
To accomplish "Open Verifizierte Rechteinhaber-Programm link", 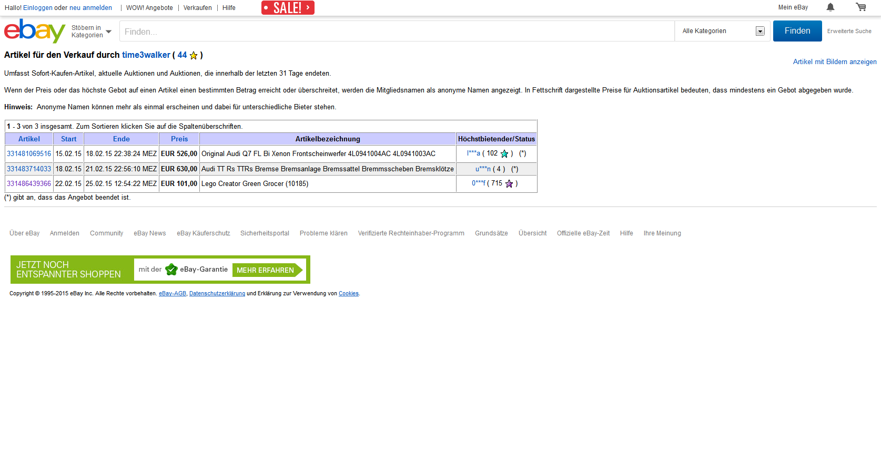I will click(411, 233).
